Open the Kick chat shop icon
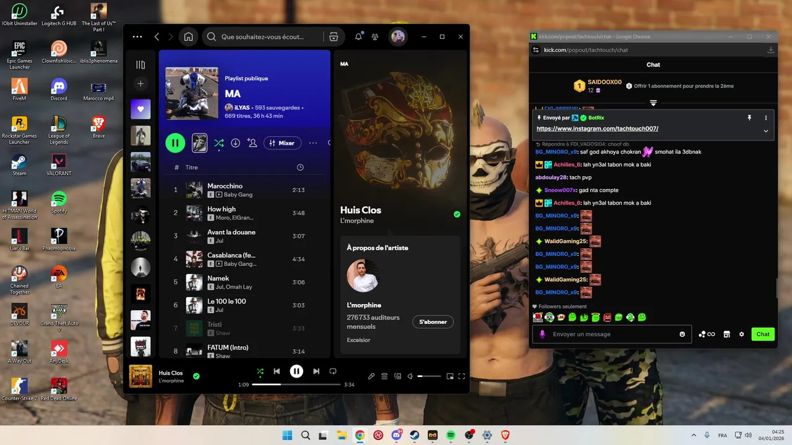Image resolution: width=792 pixels, height=445 pixels. (x=726, y=334)
